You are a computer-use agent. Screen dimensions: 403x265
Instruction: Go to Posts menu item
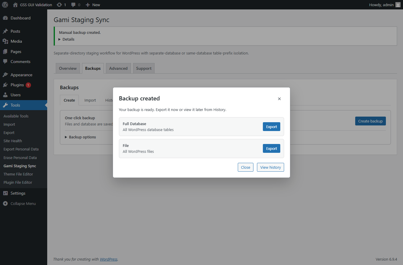tap(15, 31)
